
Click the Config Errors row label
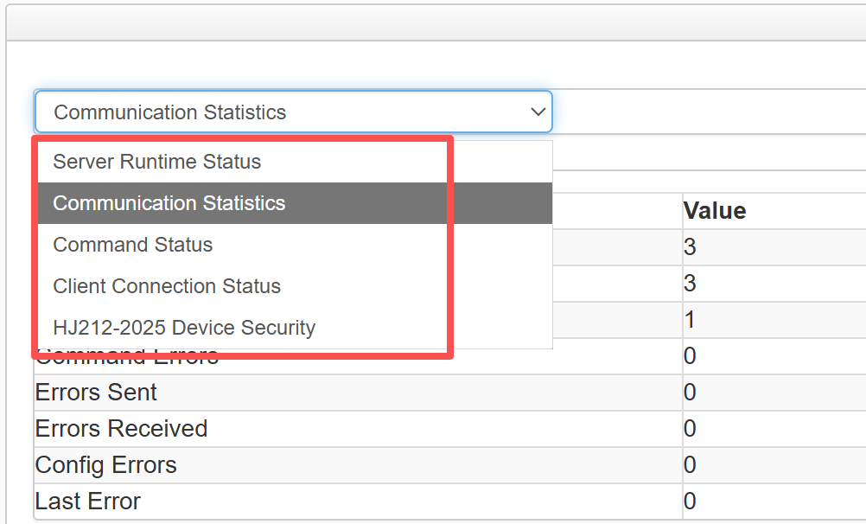click(x=106, y=465)
